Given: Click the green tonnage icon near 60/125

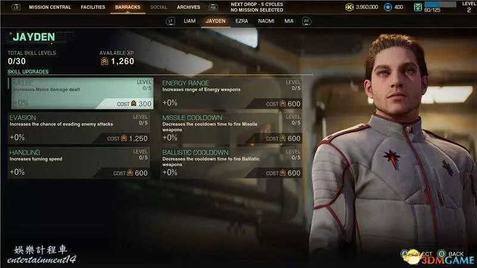Looking at the screenshot, I should coord(418,7).
